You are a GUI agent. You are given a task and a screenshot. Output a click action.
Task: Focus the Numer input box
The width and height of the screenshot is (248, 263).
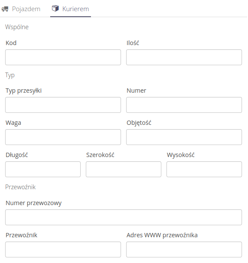click(x=184, y=105)
